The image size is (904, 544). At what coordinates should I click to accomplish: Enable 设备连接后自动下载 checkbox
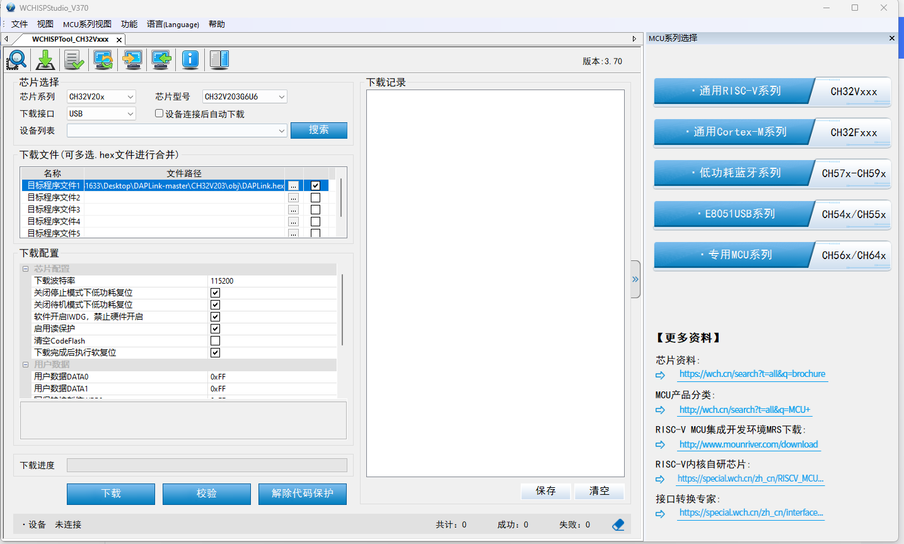click(x=159, y=113)
